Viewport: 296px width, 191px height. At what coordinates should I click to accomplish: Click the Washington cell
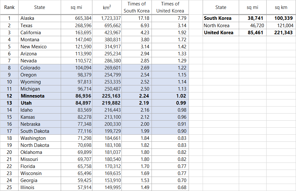tap(39, 138)
